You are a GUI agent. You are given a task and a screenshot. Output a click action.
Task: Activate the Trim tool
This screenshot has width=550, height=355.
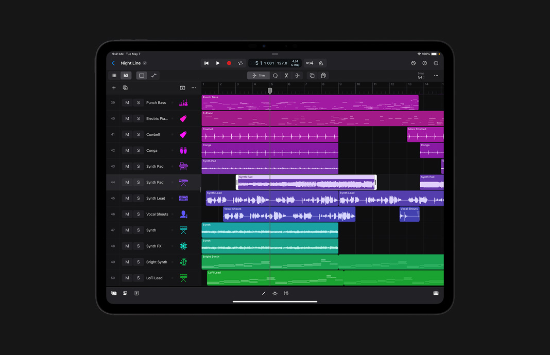pos(259,75)
